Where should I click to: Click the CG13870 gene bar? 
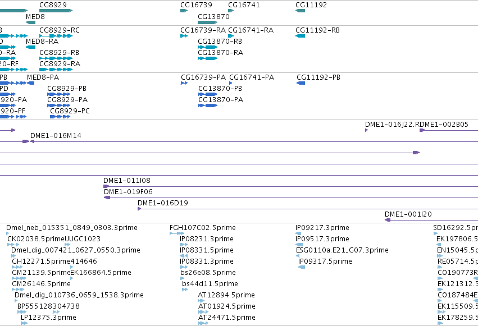click(208, 22)
